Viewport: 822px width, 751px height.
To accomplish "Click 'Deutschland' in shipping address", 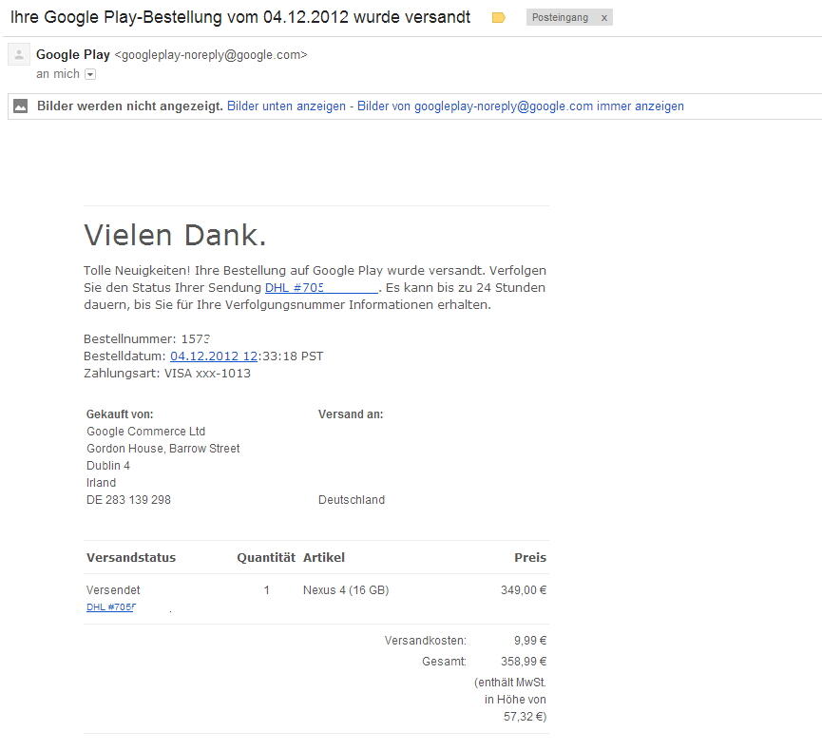I will click(x=352, y=500).
